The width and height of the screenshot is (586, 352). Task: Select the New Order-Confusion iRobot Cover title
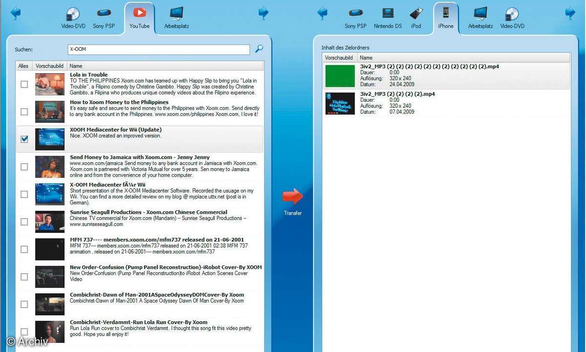(166, 267)
